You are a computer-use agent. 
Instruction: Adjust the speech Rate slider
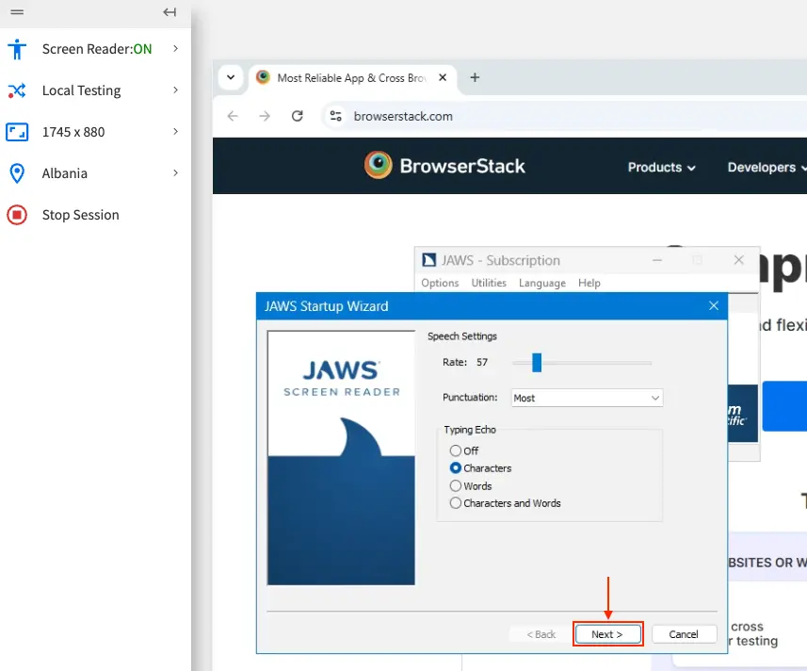(x=537, y=362)
